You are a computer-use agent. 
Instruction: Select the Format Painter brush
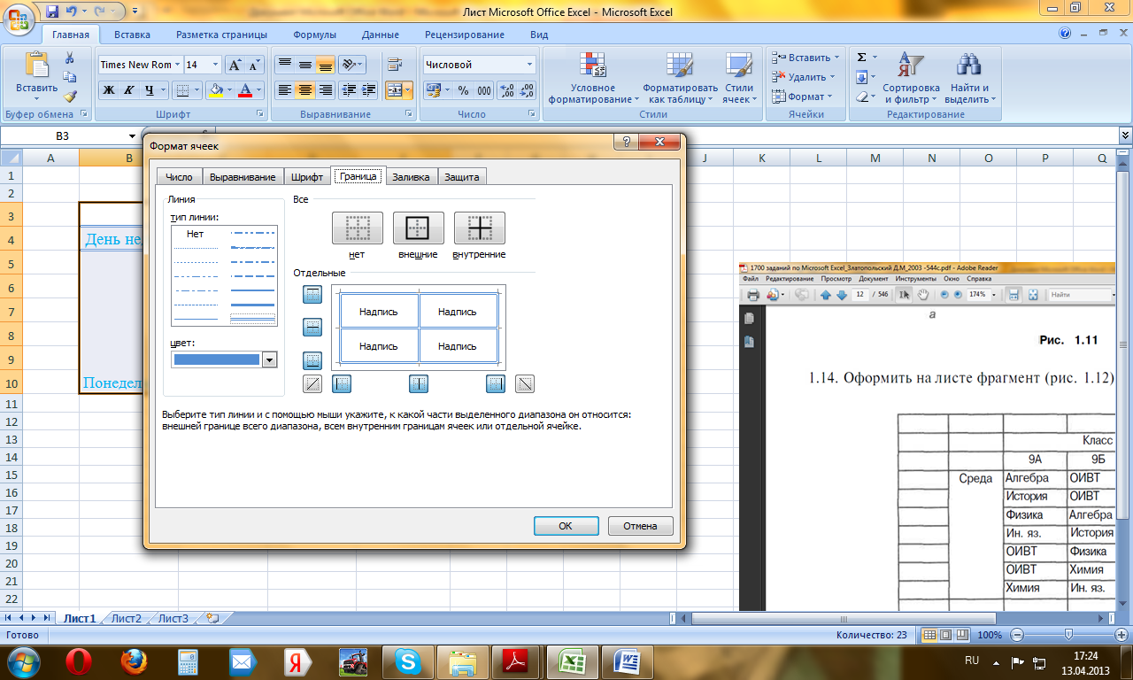69,97
